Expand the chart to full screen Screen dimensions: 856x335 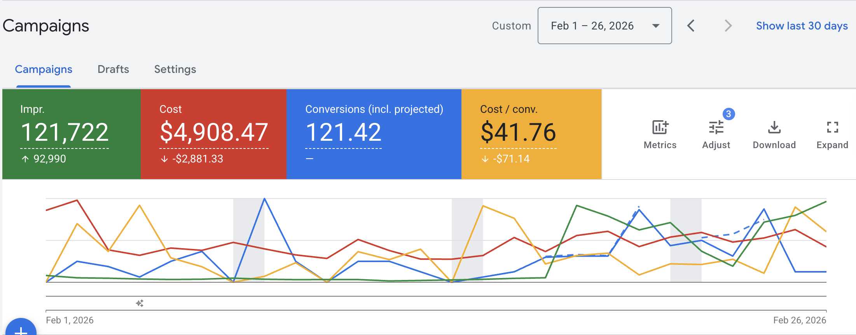tap(832, 128)
